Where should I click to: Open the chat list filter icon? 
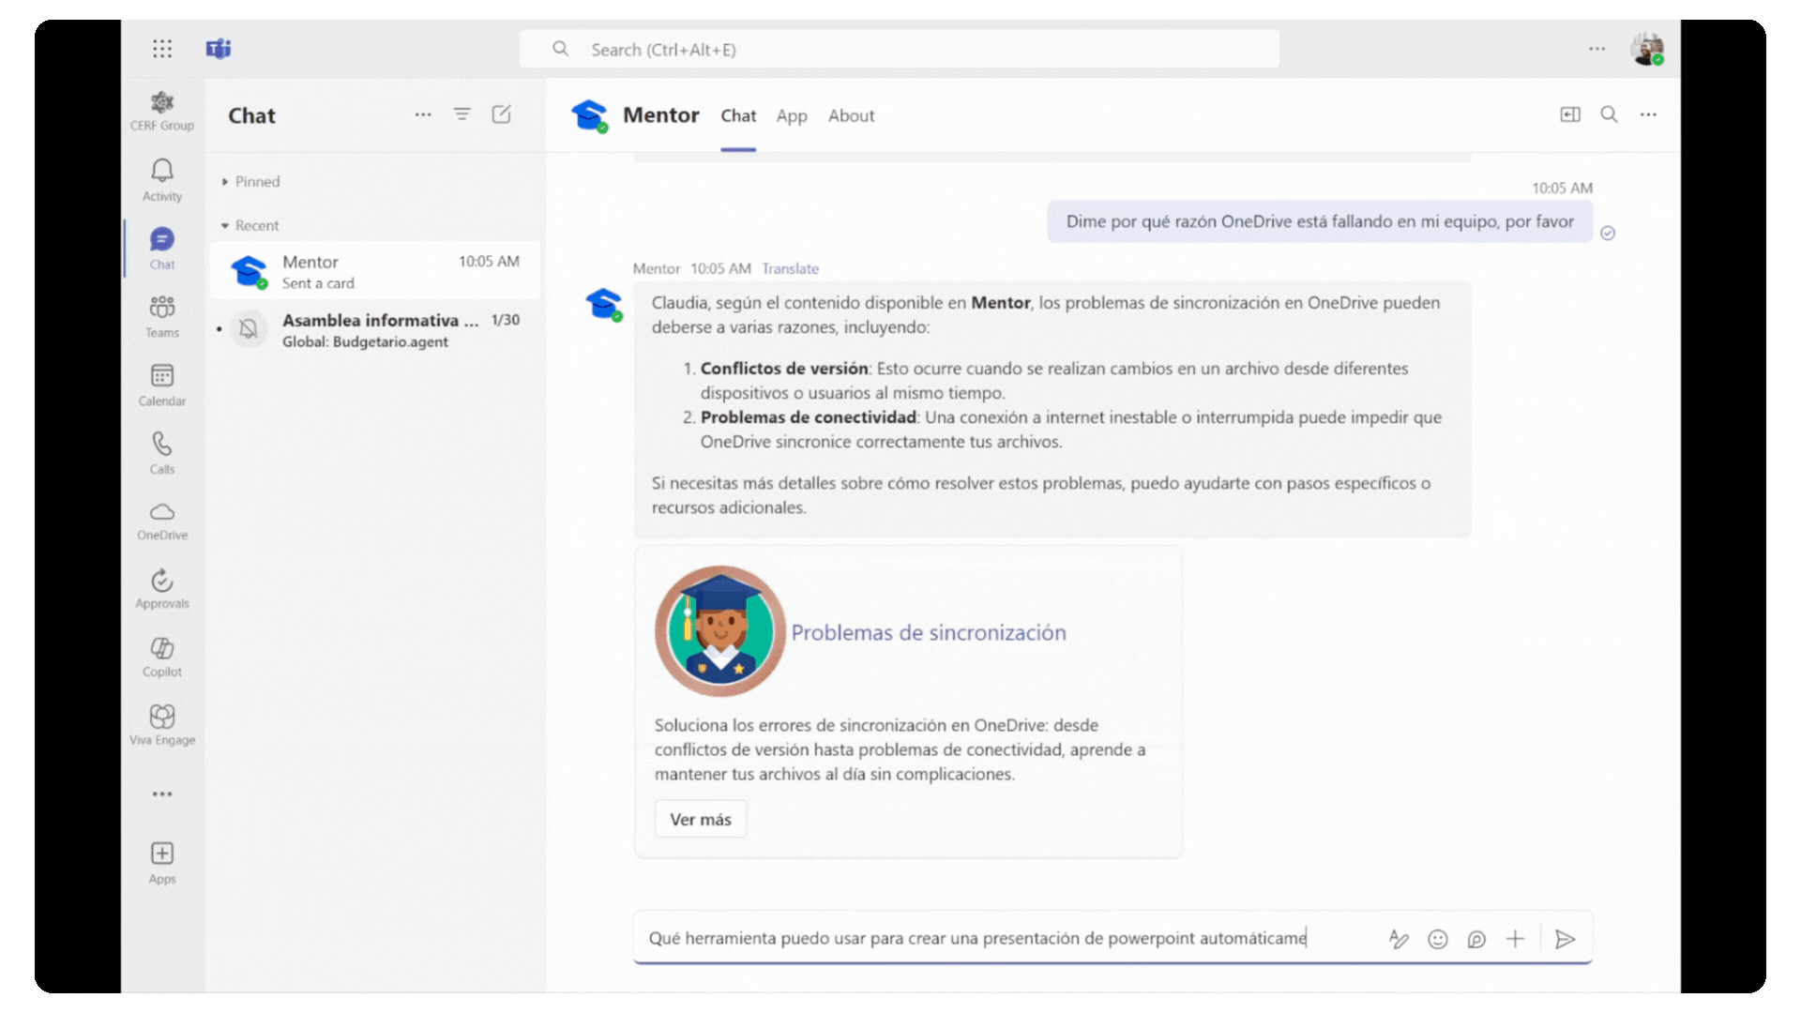[x=462, y=114]
